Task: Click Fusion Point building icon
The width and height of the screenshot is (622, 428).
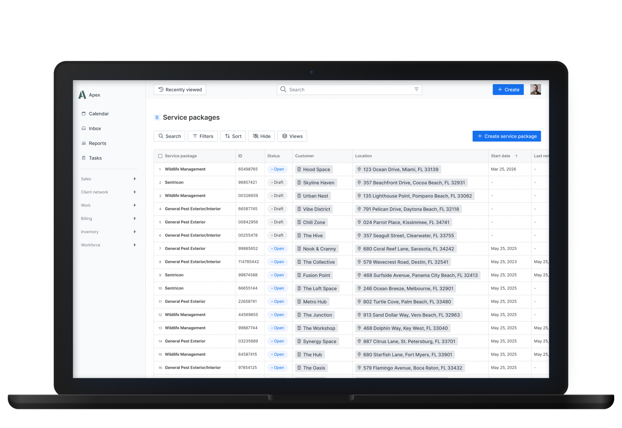Action: point(299,275)
